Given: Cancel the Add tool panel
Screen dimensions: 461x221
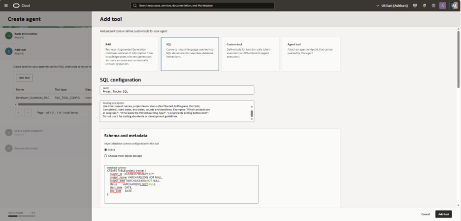Looking at the screenshot, I should point(426,214).
